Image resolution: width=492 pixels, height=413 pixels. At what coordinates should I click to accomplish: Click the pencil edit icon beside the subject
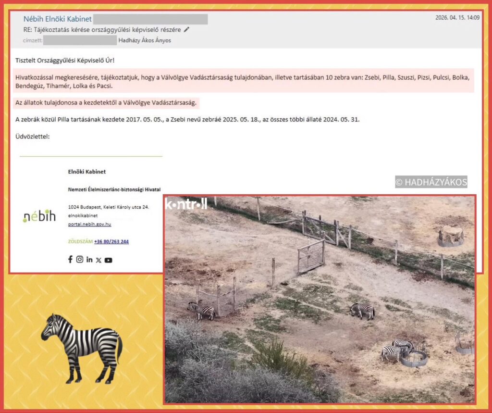click(187, 29)
